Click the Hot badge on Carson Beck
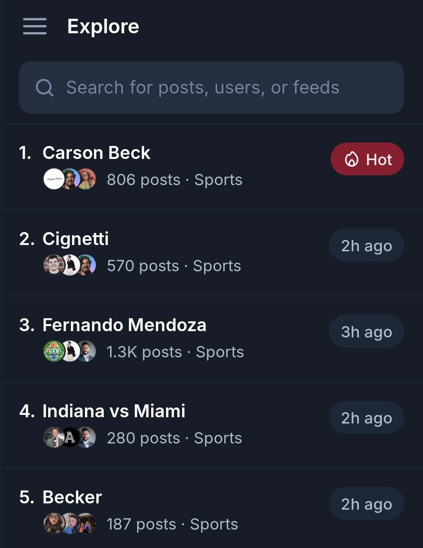This screenshot has width=423, height=548. (x=367, y=159)
